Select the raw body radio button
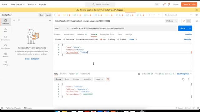Viewport: 200px width, 112px height. 101,40
